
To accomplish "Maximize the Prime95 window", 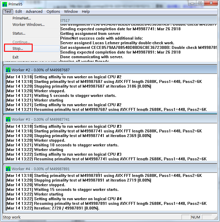I will [x=200, y=3].
